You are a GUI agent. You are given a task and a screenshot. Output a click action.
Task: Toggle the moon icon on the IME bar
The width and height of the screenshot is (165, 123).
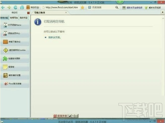pos(70,116)
